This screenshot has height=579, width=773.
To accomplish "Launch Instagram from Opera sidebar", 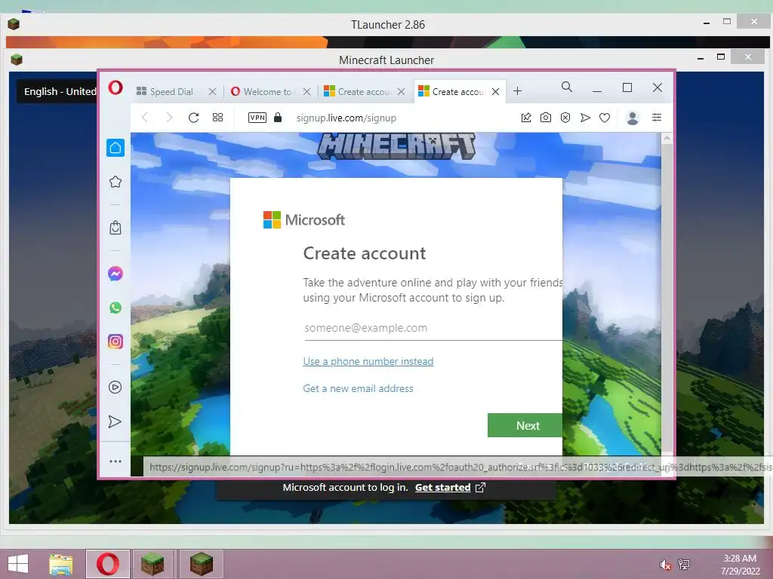I will pos(115,342).
